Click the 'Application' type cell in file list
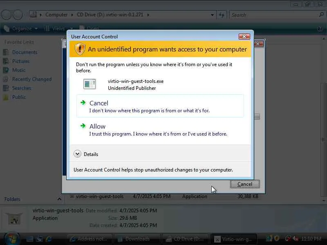The width and height of the screenshot is (327, 245). point(195,196)
